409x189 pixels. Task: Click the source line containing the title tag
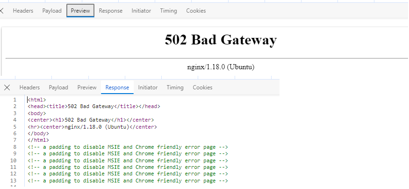point(93,107)
